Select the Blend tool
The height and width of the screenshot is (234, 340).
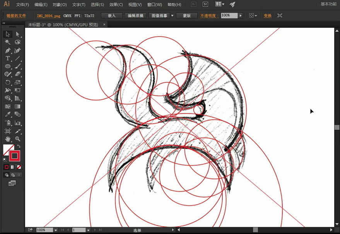click(x=17, y=114)
